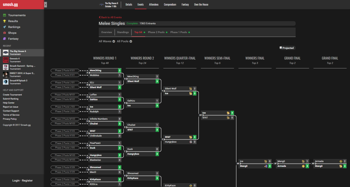This screenshot has height=187, width=350.
Task: Click the Register link
Action: tap(27, 181)
